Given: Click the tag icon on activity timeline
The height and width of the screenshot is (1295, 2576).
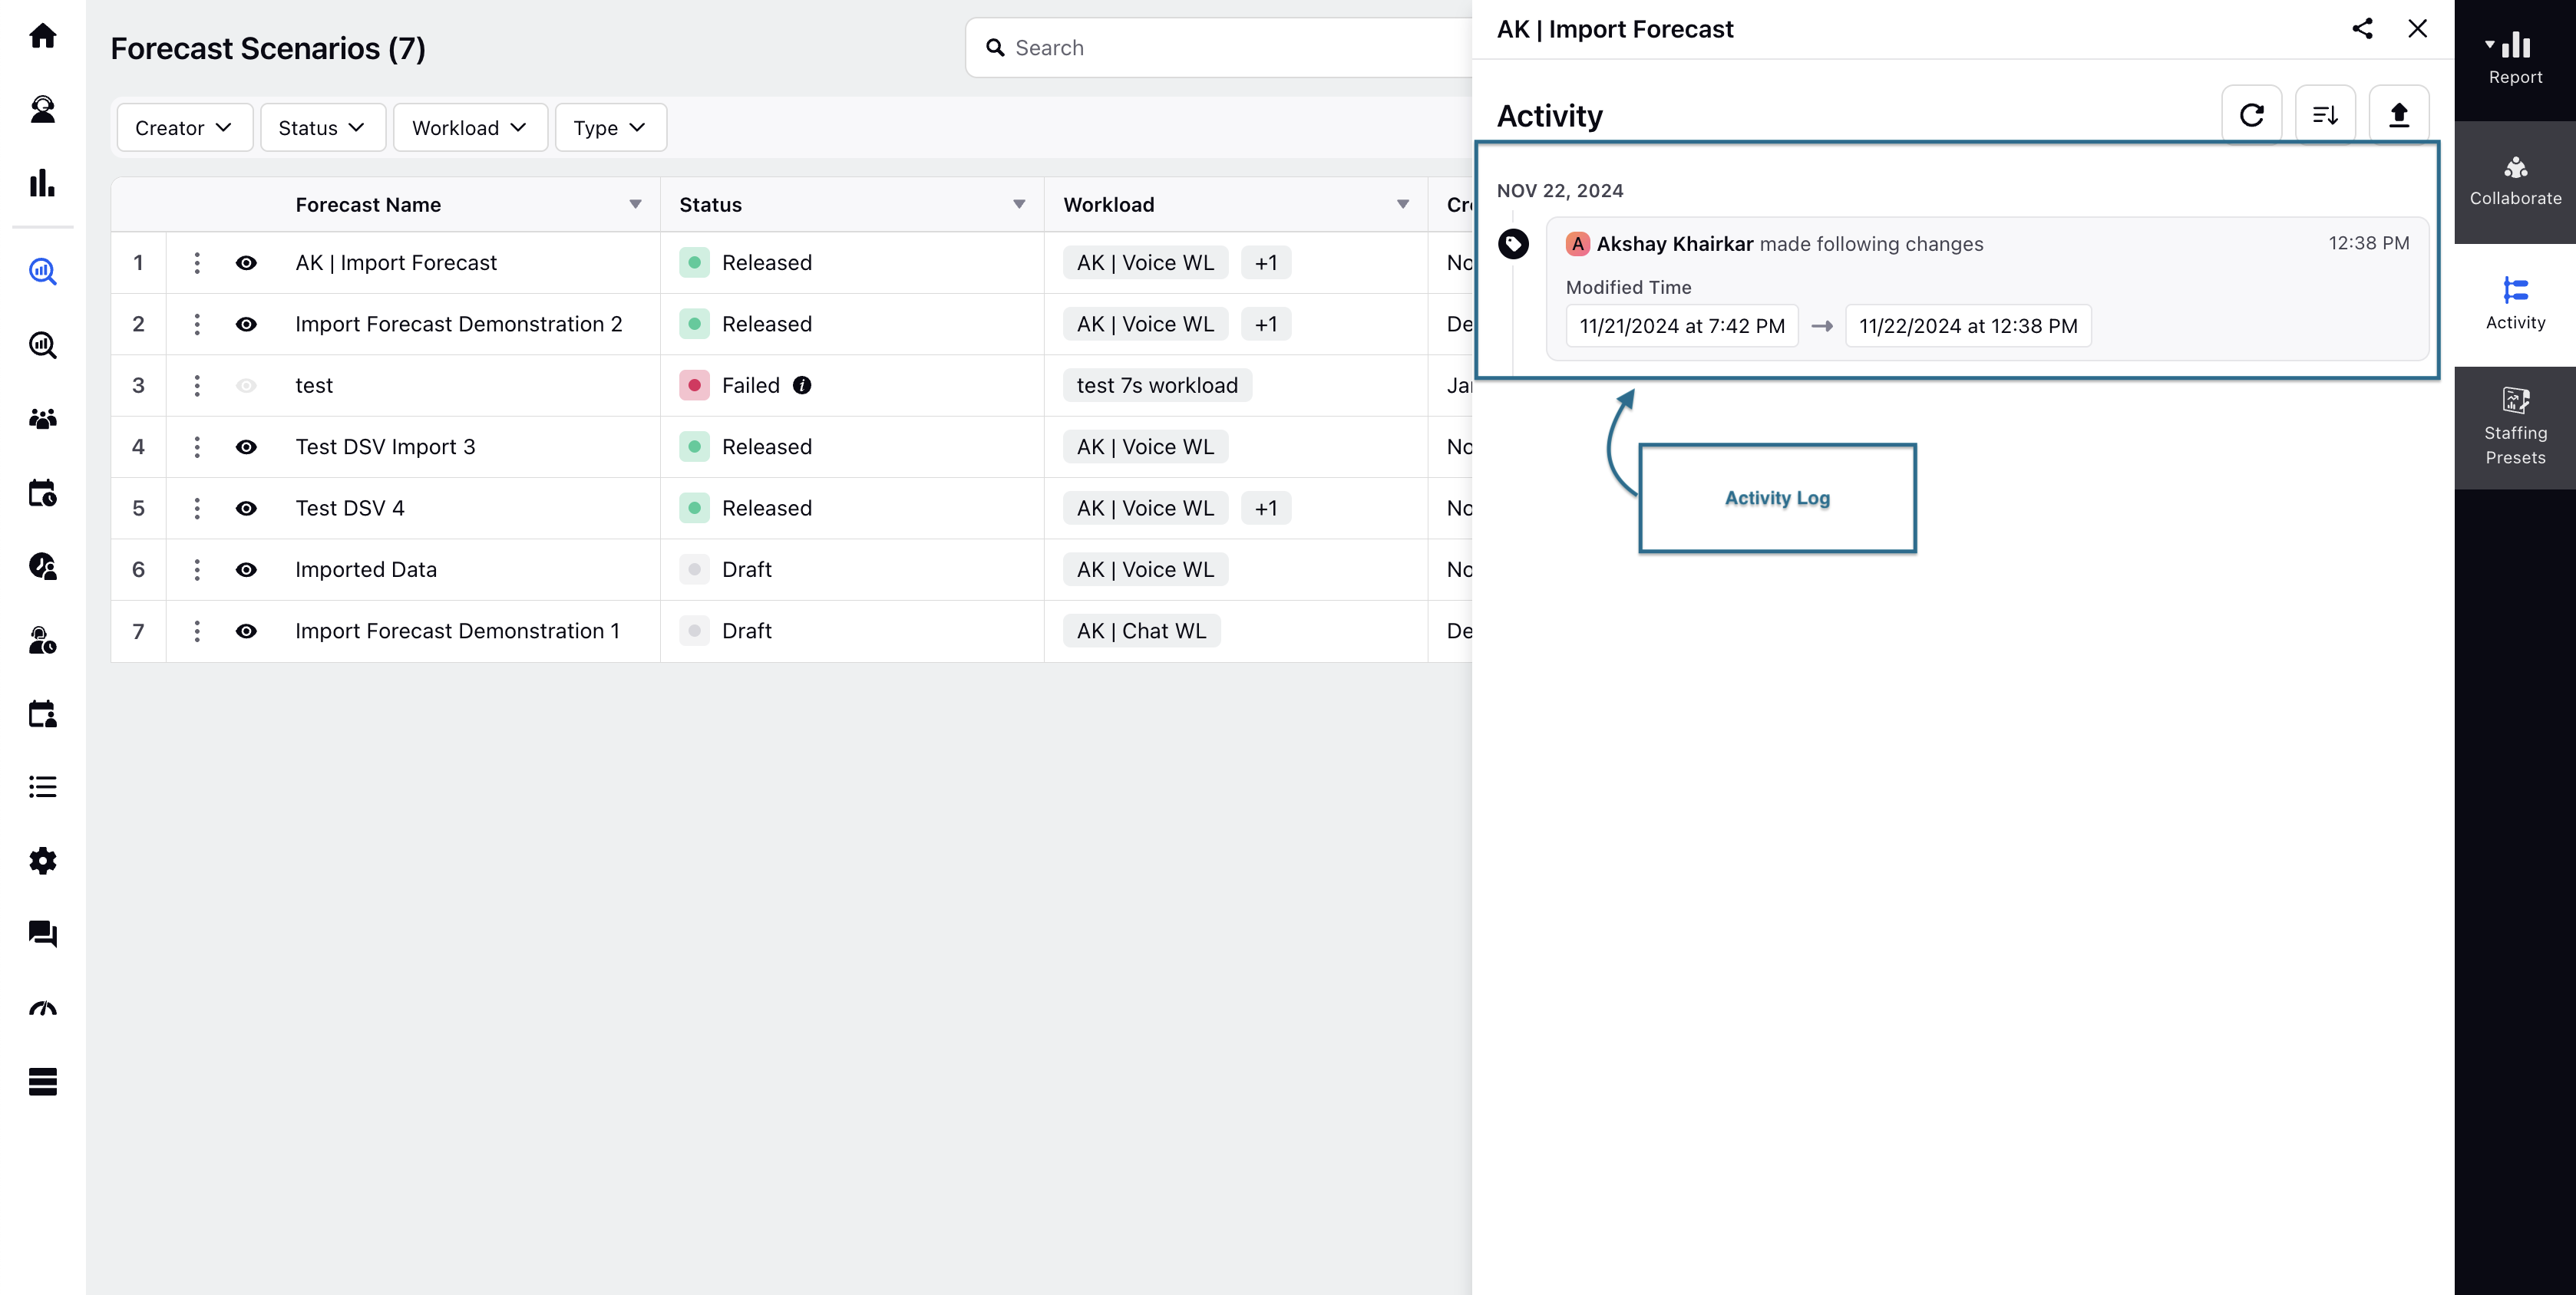Looking at the screenshot, I should tap(1513, 244).
